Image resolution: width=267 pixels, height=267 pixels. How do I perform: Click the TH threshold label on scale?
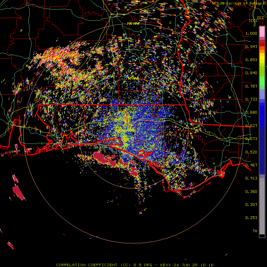(255, 231)
